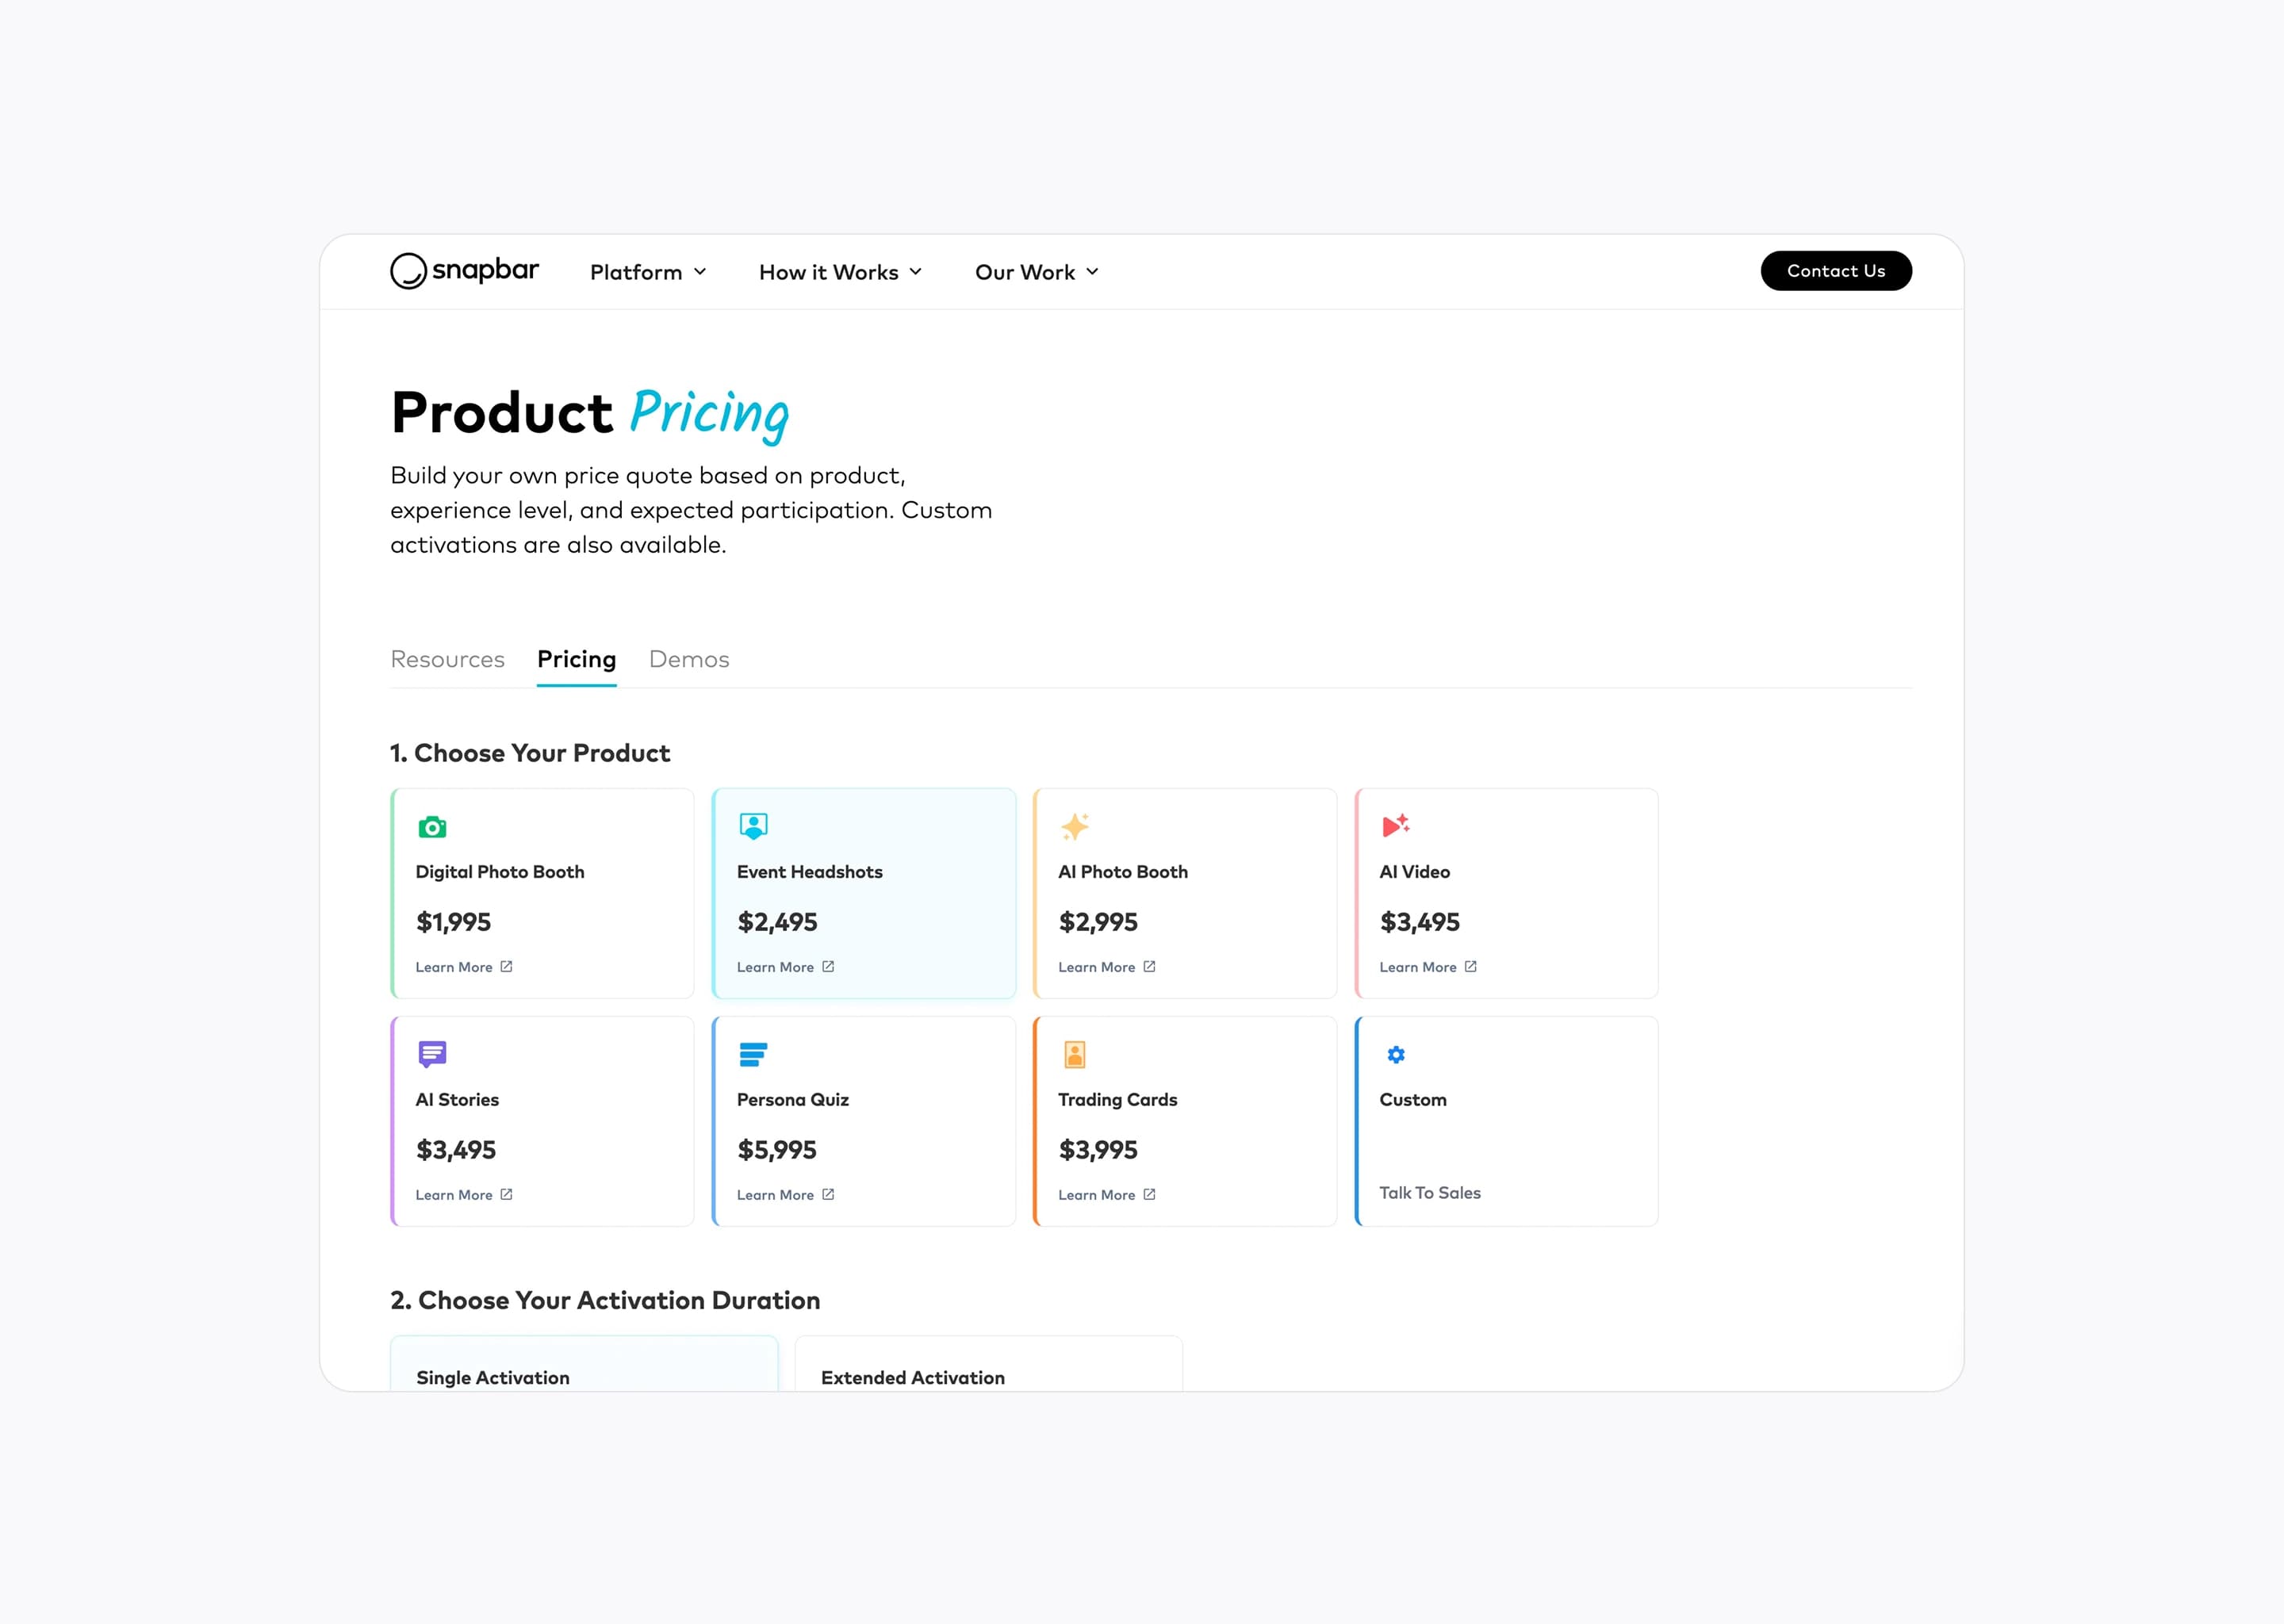Click the snapbar logo
Image resolution: width=2284 pixels, height=1624 pixels.
[463, 270]
